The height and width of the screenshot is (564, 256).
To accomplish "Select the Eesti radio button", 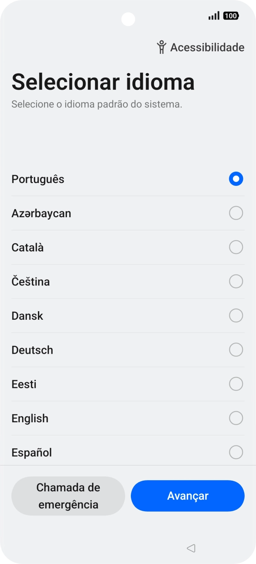I will click(236, 384).
